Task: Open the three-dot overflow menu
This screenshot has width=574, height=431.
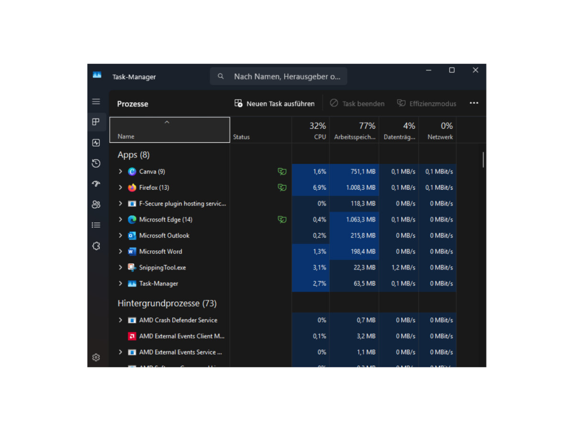Action: [x=474, y=102]
